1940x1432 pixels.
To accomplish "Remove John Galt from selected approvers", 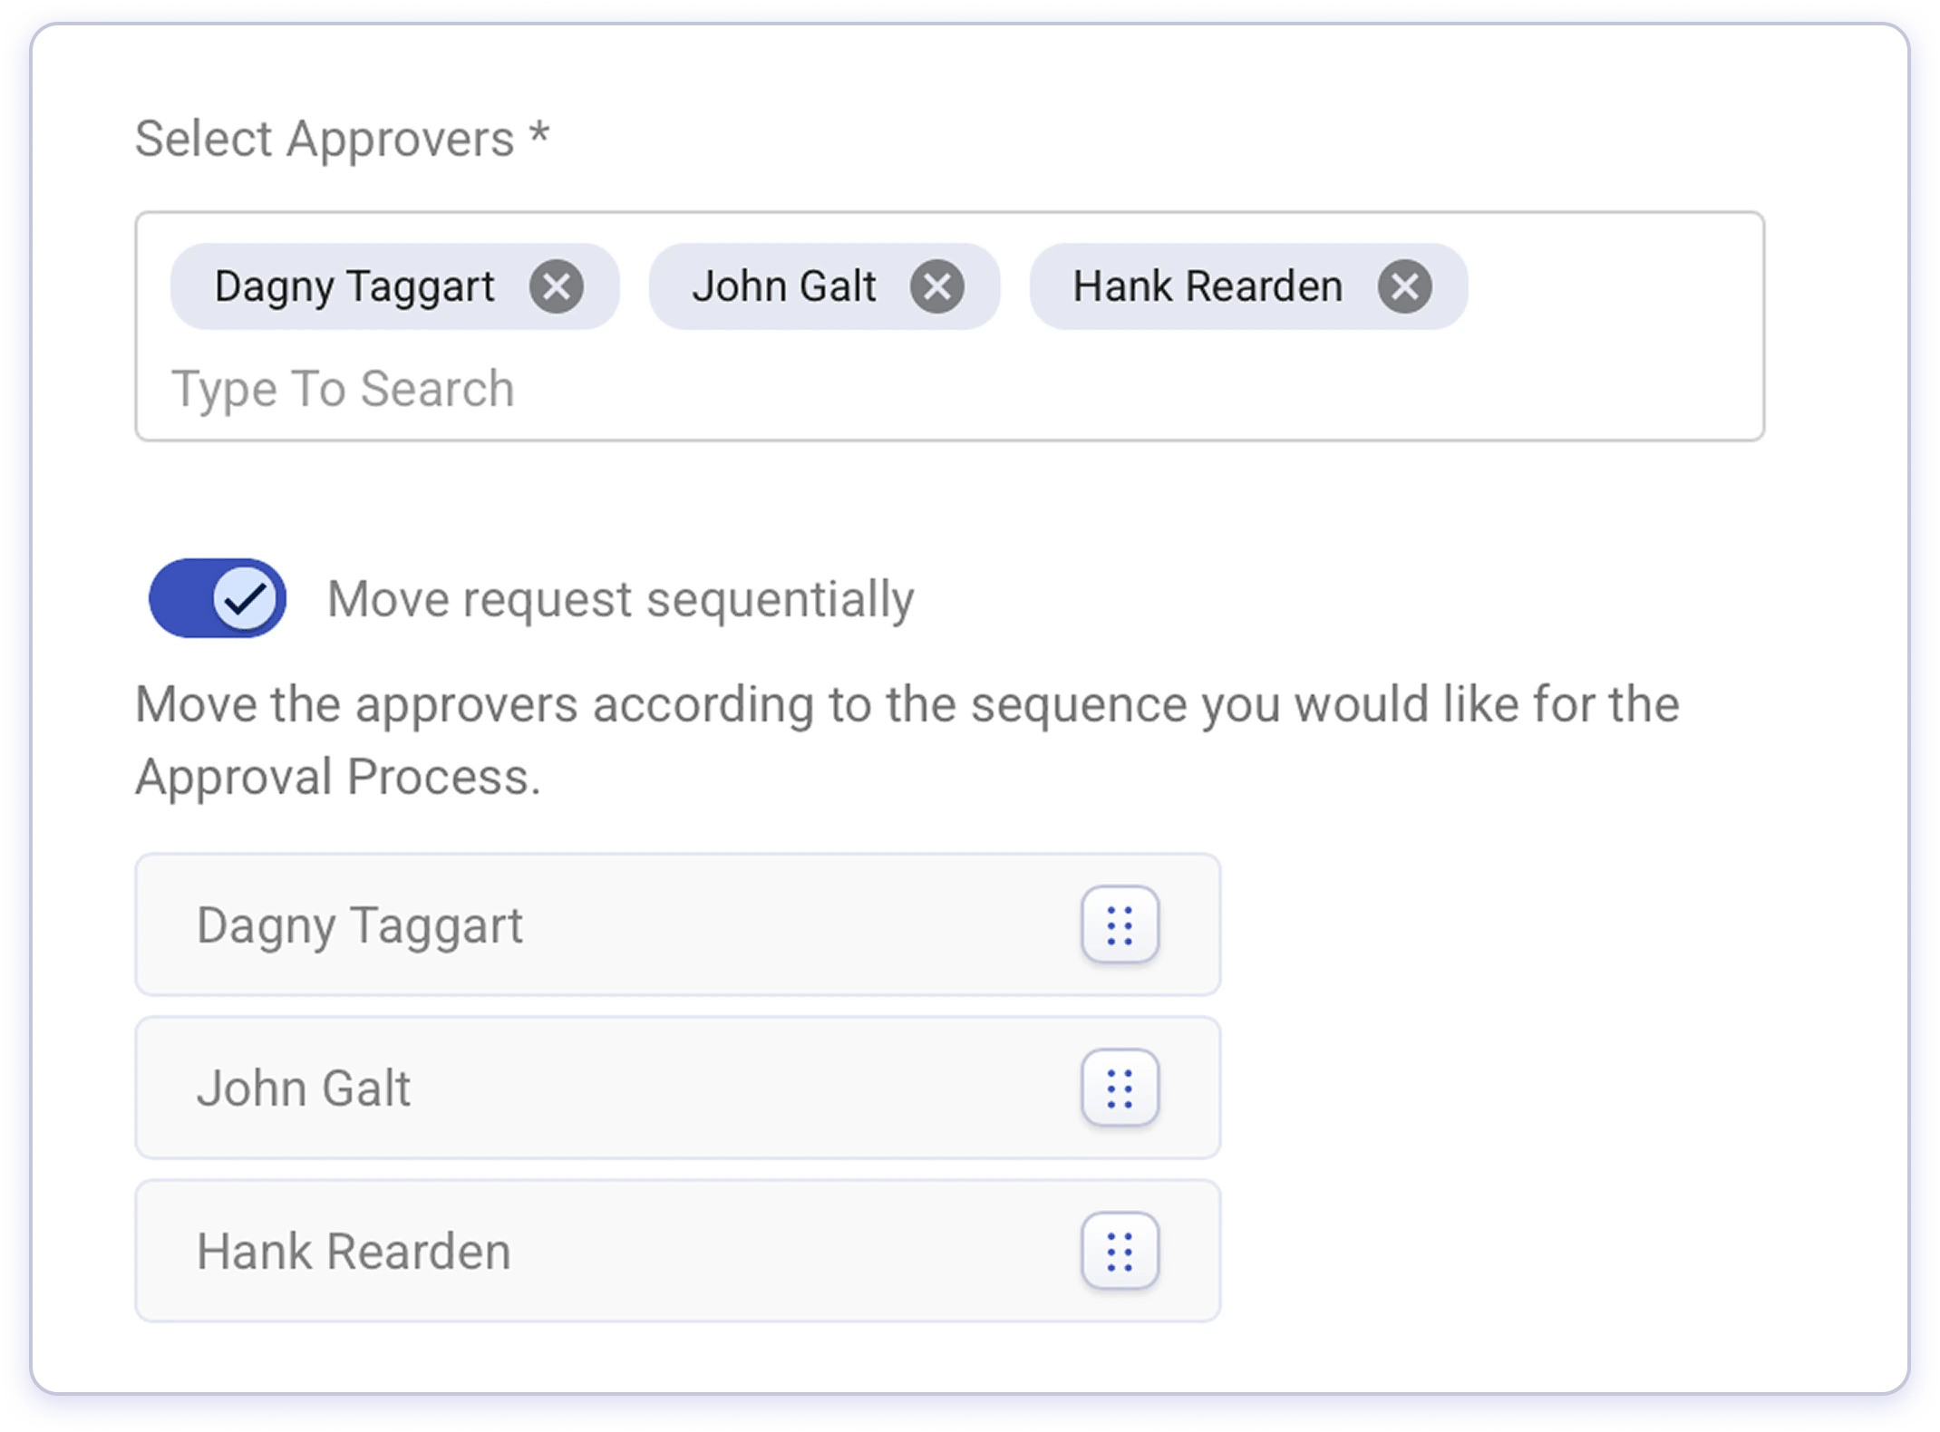I will tap(937, 287).
